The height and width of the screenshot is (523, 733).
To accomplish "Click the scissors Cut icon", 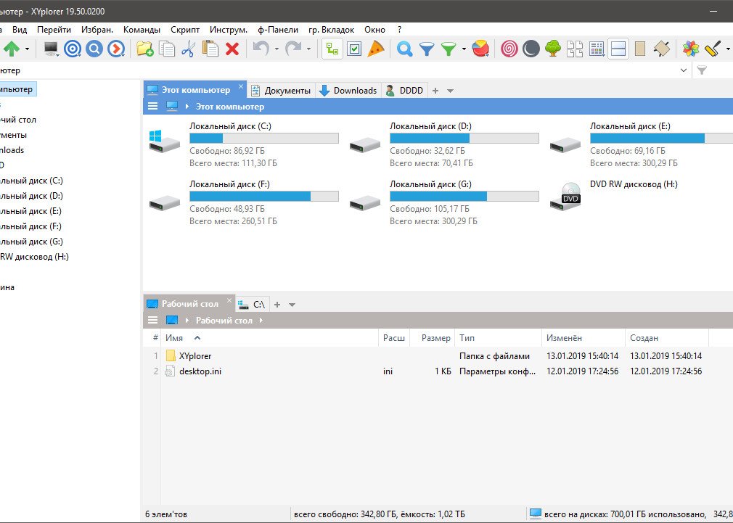I will [188, 49].
